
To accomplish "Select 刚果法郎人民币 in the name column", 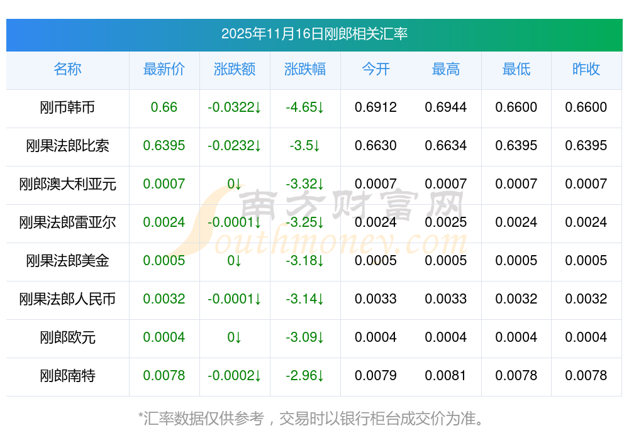I will pyautogui.click(x=67, y=299).
